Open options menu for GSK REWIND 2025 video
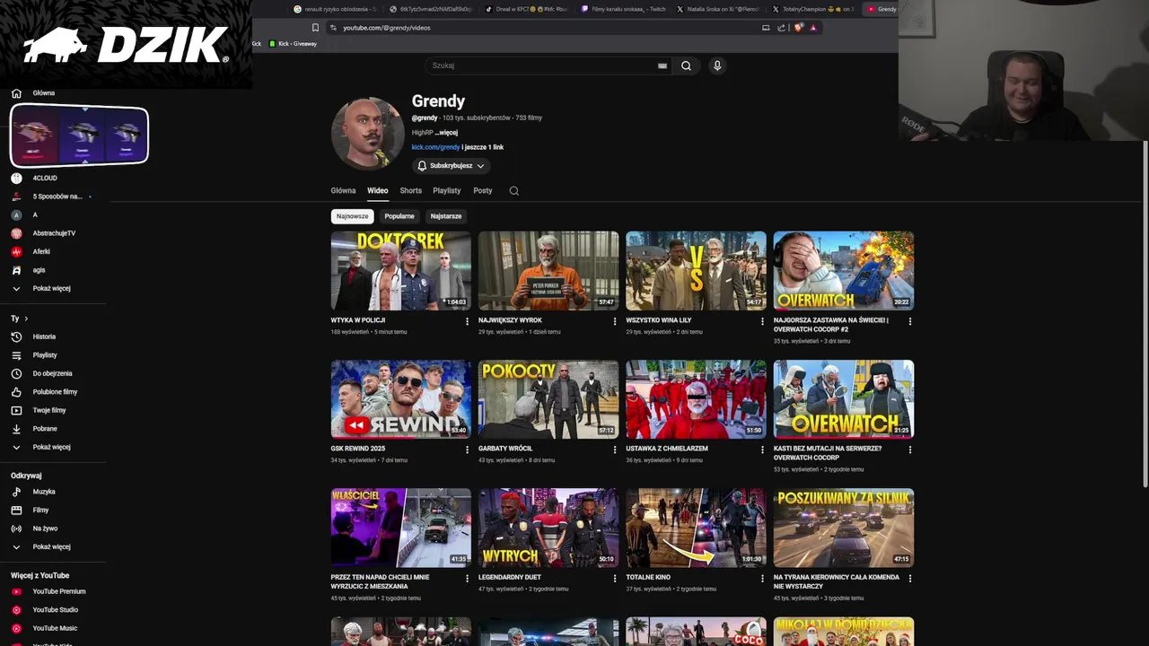The image size is (1149, 646). click(467, 450)
